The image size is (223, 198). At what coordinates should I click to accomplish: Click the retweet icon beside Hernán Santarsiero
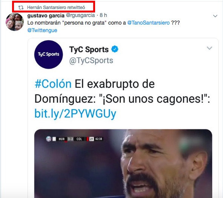coord(21,8)
